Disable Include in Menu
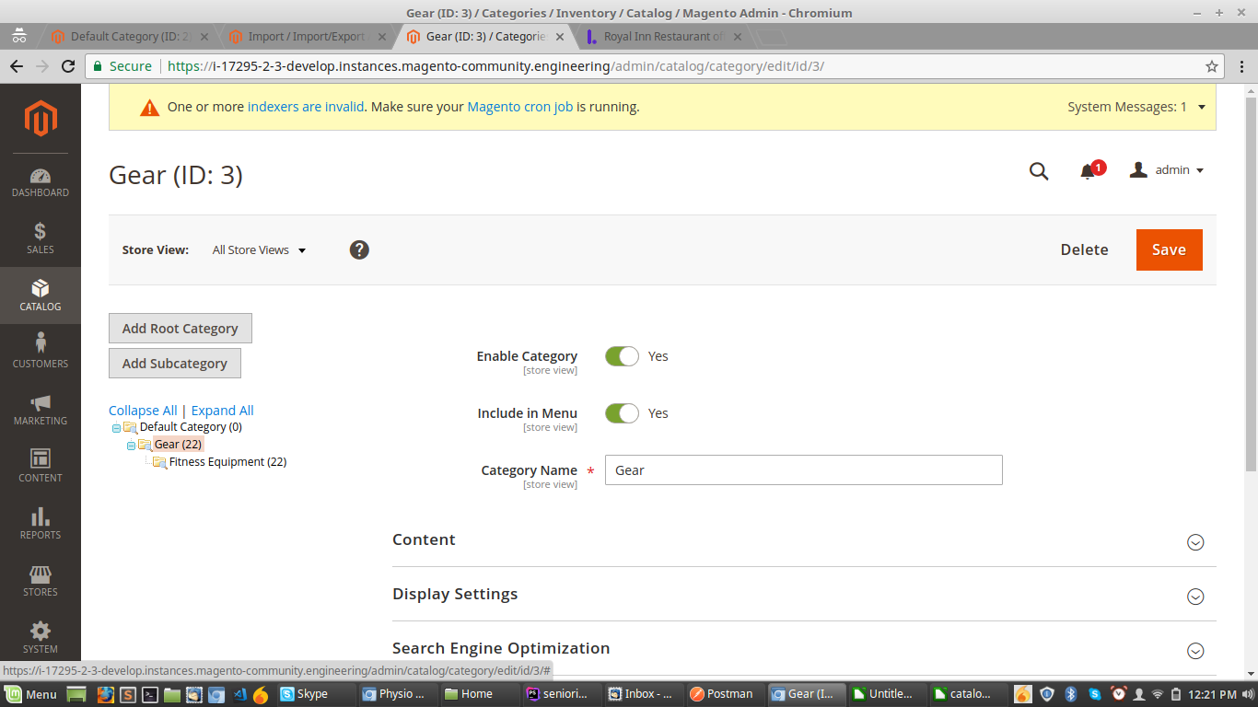This screenshot has width=1258, height=707. pos(622,413)
